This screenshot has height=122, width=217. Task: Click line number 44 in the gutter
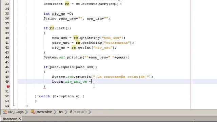(x=7, y=57)
